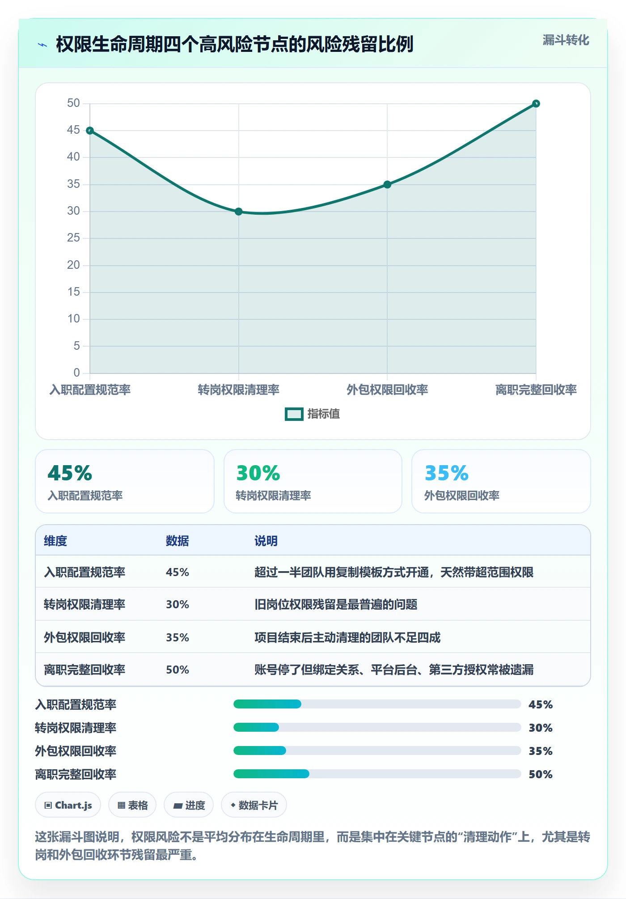Click the x-axis label 外包权限回收率 on the chart
The height and width of the screenshot is (899, 626).
[x=387, y=390]
